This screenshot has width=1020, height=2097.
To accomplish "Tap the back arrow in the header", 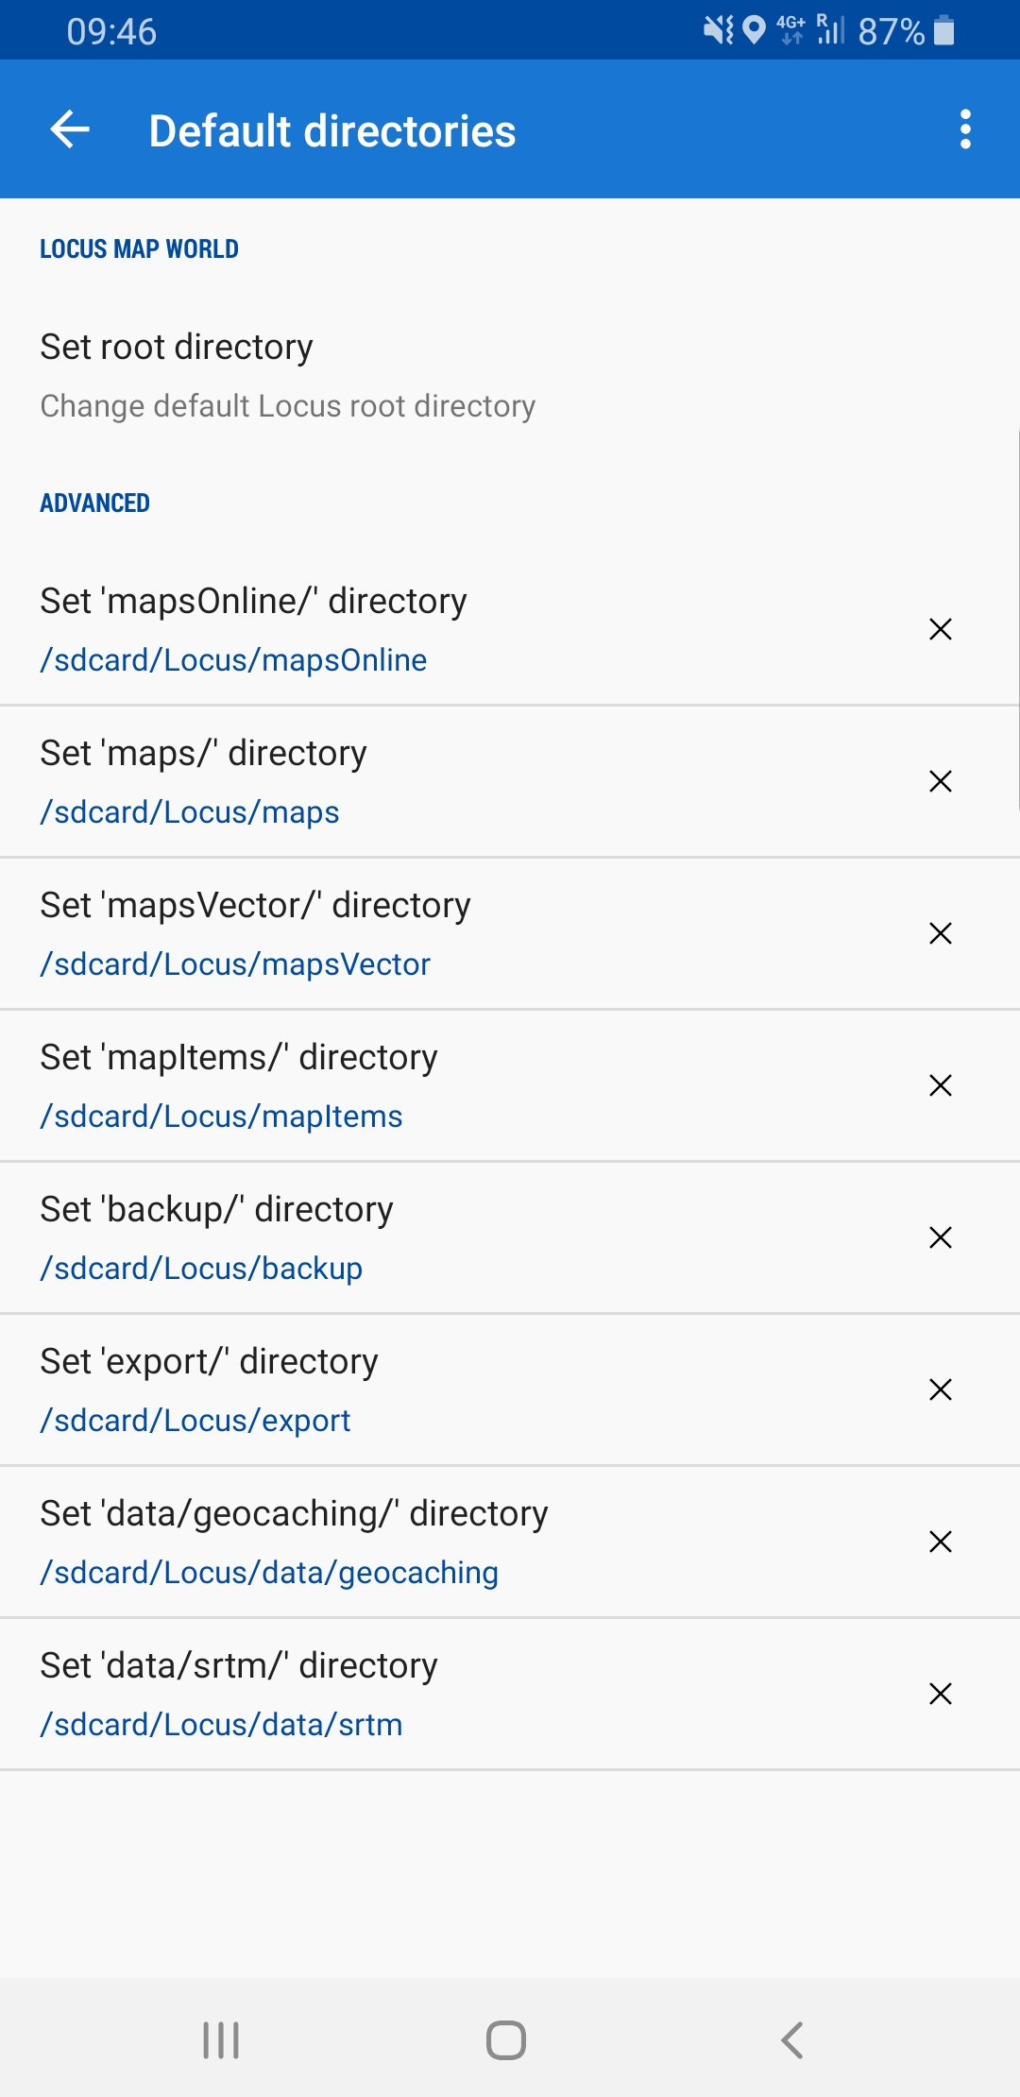I will point(70,129).
